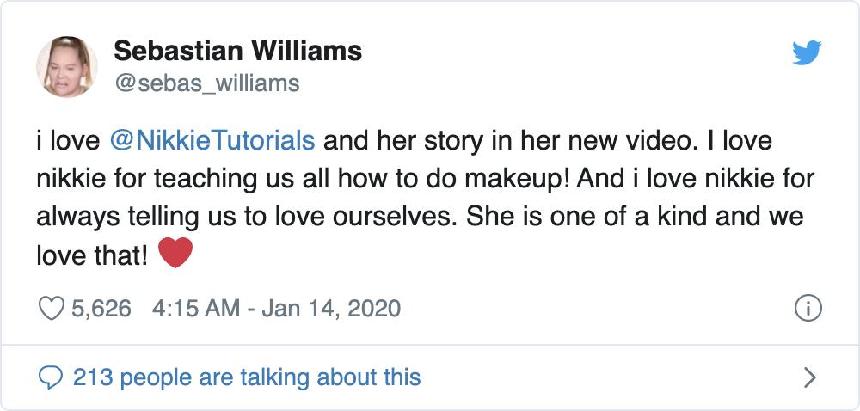Click the 5,626 likes count
Screen dimensions: 860x411
(102, 308)
